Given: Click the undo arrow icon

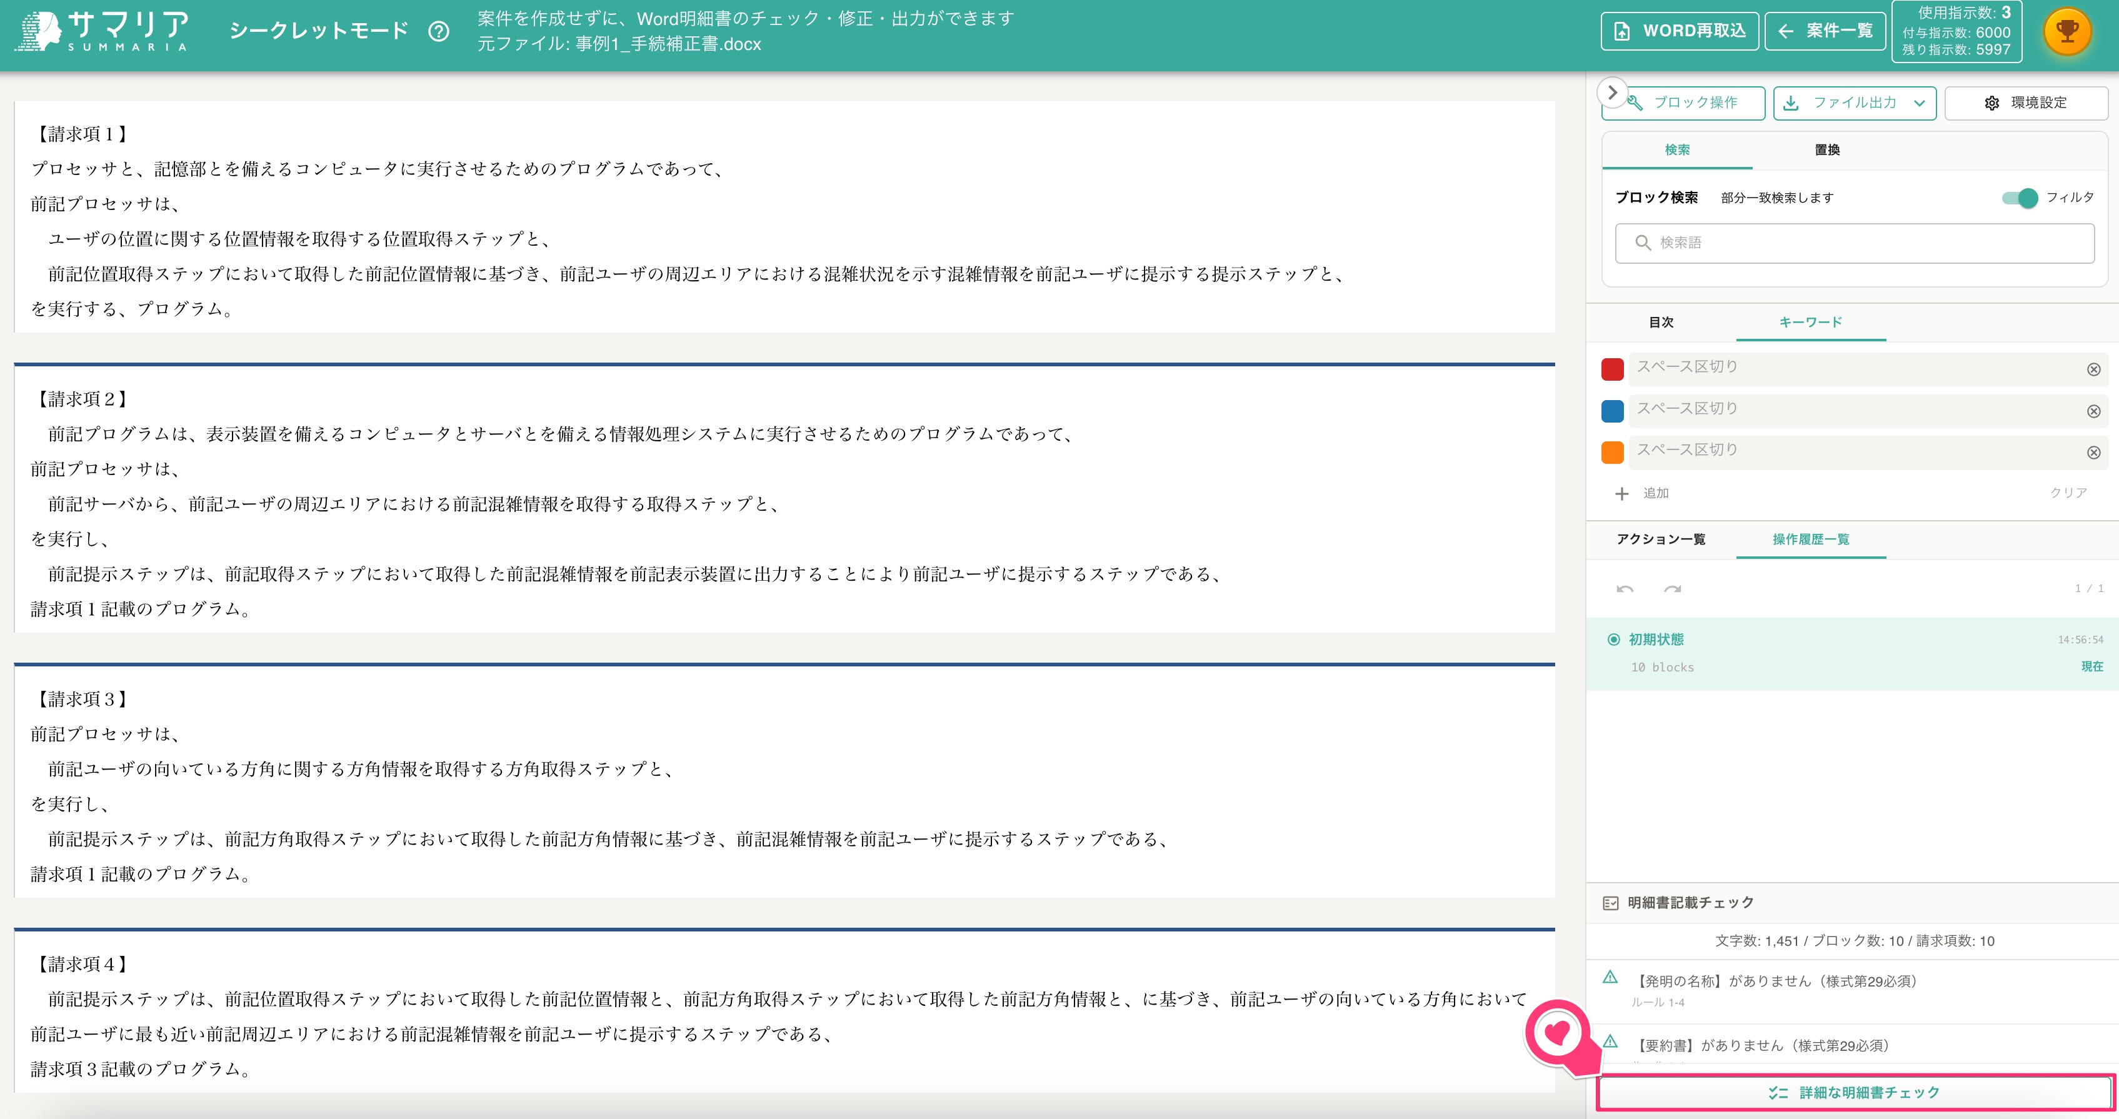Looking at the screenshot, I should coord(1625,589).
